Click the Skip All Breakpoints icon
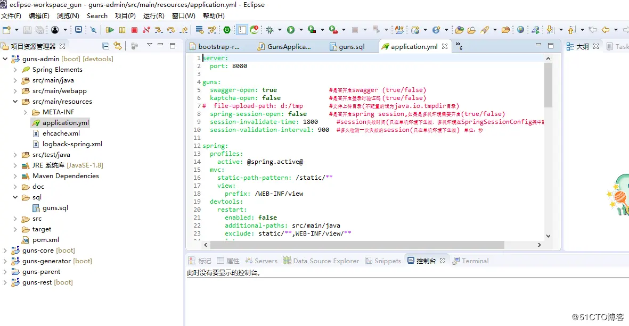Image resolution: width=629 pixels, height=326 pixels. 93,30
